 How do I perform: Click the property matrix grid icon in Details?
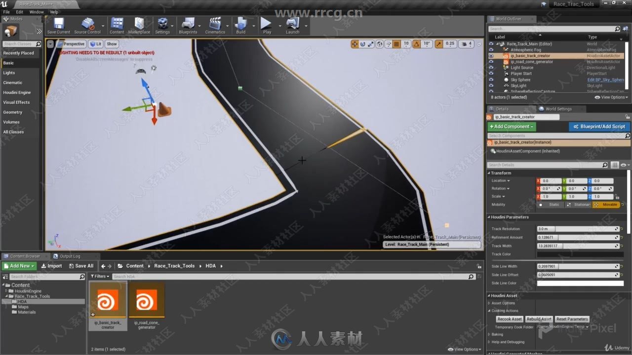[x=615, y=165]
